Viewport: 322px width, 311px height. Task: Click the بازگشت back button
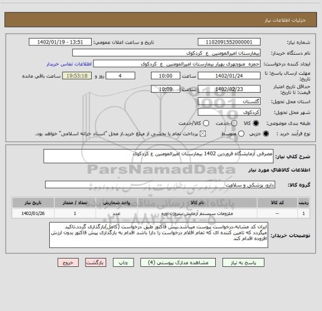tap(96, 262)
